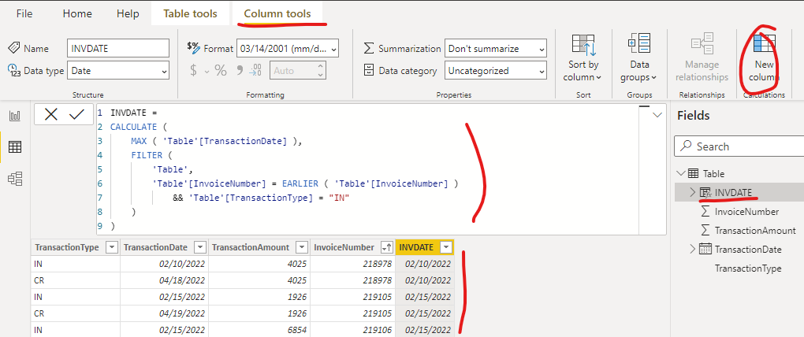Click the sigma icon beside TransactionAmount field
Image resolution: width=804 pixels, height=337 pixels.
[x=705, y=231]
